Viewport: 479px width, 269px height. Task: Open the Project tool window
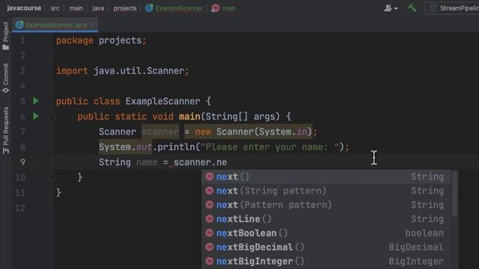5,36
